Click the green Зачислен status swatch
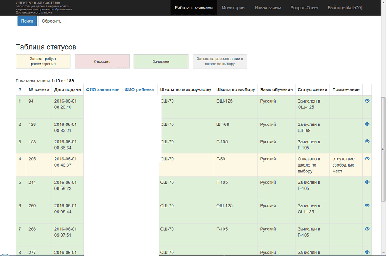Image resolution: width=389 pixels, height=256 pixels. 161,61
